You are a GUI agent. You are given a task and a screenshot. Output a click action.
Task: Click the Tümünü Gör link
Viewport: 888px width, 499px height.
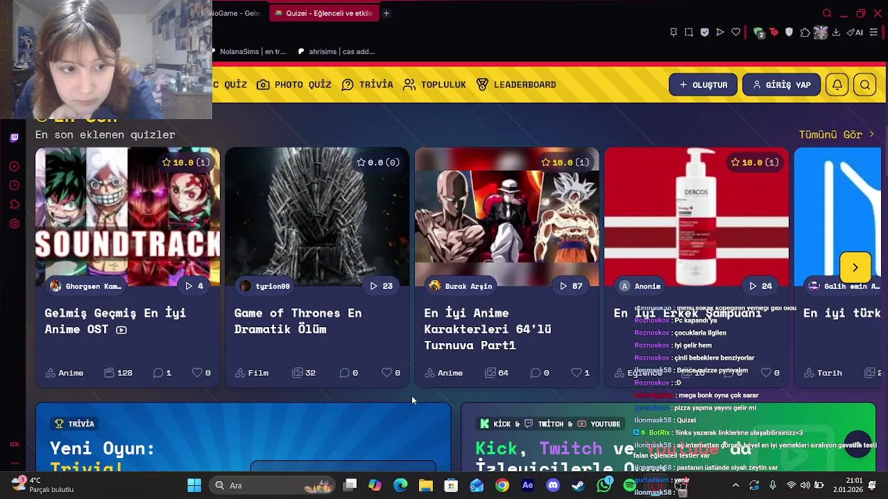tap(837, 134)
